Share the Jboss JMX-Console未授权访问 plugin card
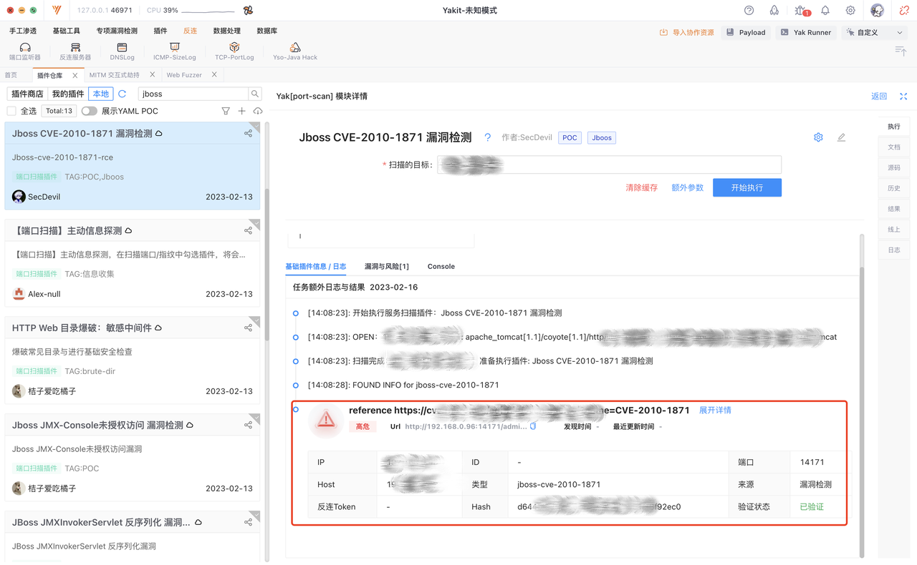Screen dimensions: 917x565 (x=248, y=426)
